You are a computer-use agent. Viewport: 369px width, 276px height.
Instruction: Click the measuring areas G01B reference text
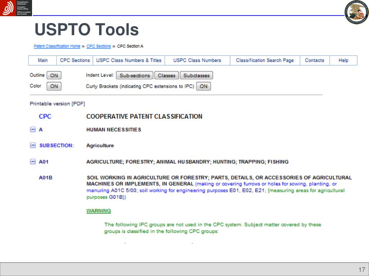[x=215, y=194]
